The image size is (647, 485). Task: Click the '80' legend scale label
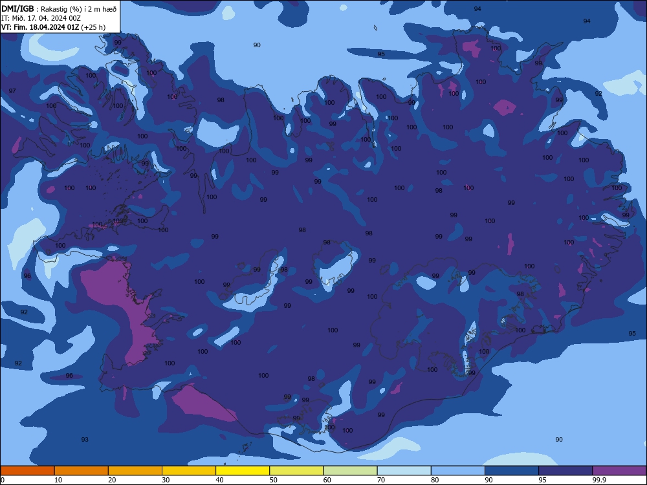[435, 480]
